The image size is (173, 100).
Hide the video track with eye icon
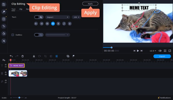pyautogui.click(x=6, y=72)
